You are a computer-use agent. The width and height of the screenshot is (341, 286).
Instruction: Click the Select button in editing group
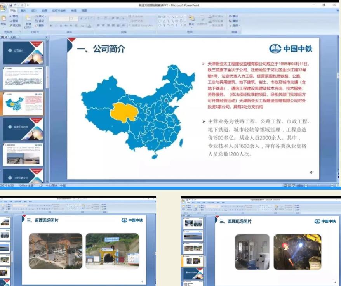point(235,26)
